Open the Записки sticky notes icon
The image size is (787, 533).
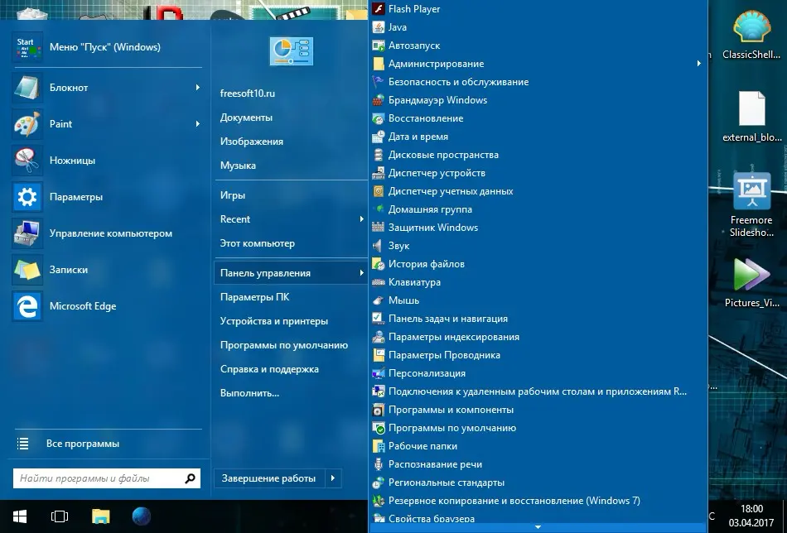pyautogui.click(x=27, y=270)
